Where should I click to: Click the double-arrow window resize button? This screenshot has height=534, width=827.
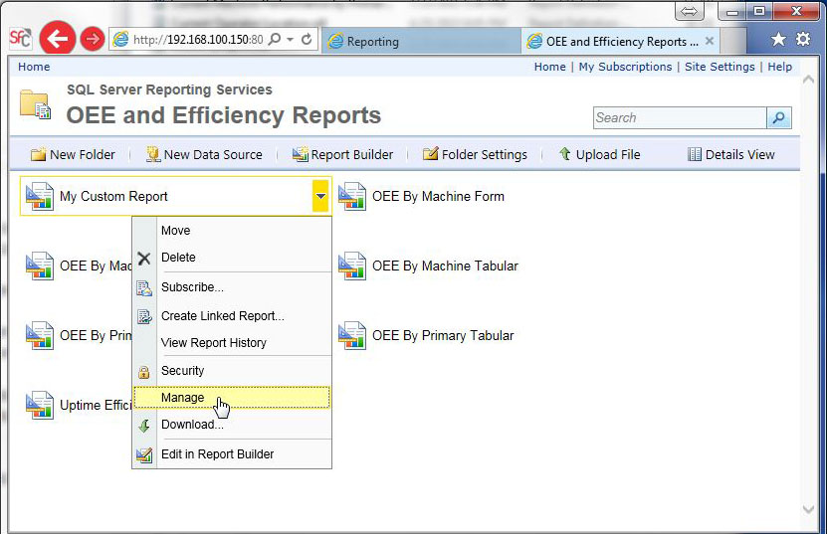click(689, 11)
